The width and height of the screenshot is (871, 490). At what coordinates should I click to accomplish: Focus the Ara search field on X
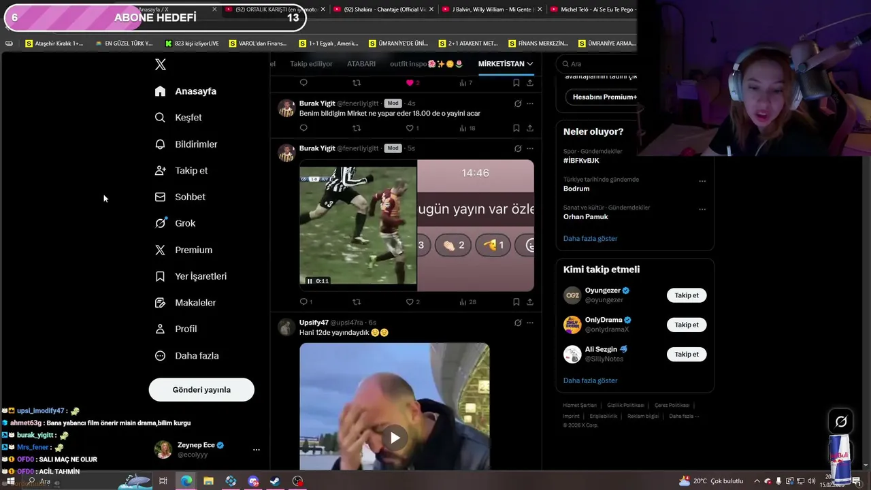tap(599, 64)
